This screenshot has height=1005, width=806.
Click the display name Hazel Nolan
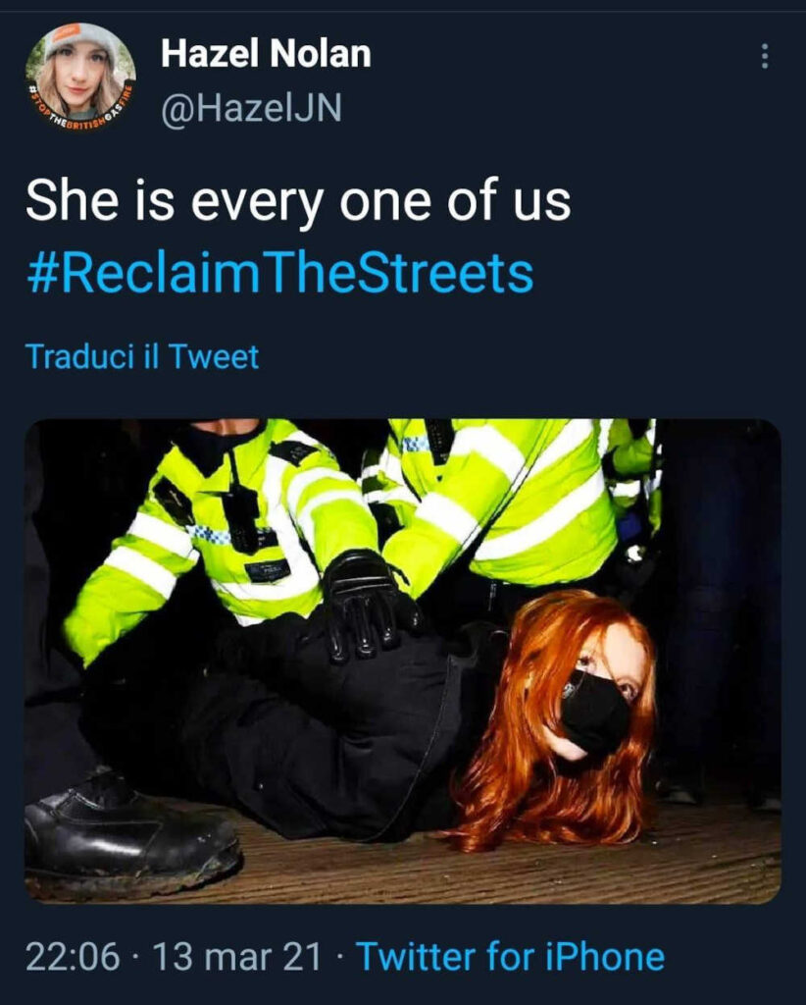266,53
